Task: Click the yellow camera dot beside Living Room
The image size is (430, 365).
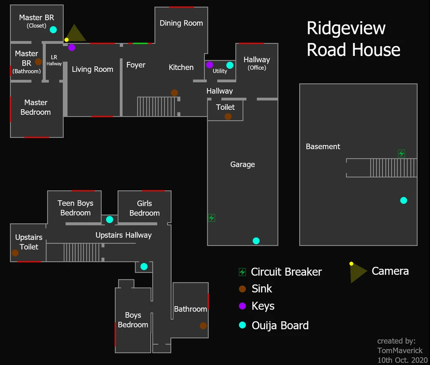Action: [x=66, y=40]
